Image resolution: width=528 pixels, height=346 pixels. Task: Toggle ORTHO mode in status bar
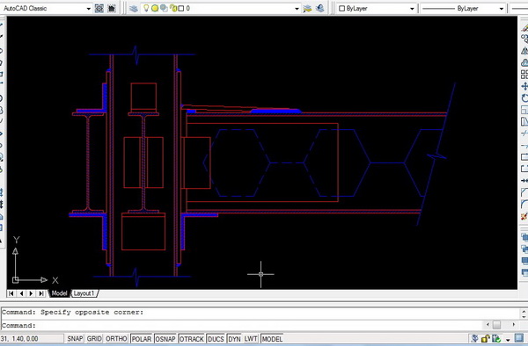(116, 339)
